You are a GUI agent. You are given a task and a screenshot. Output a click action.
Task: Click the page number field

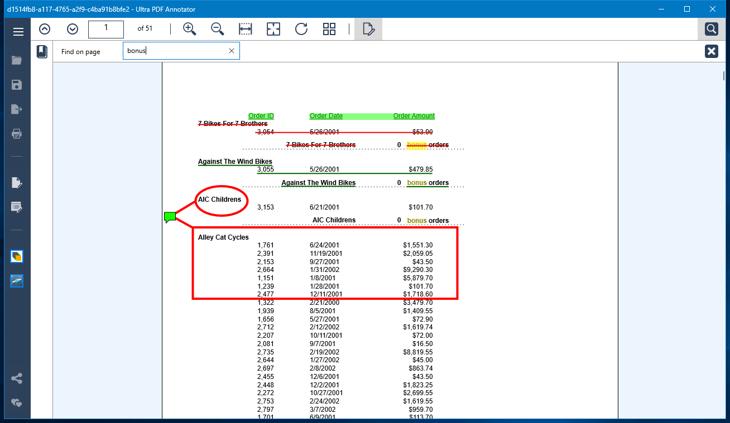point(106,29)
